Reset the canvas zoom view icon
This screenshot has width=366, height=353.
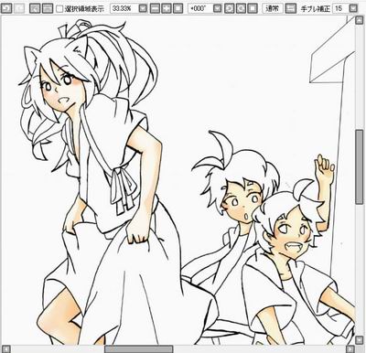click(x=178, y=8)
